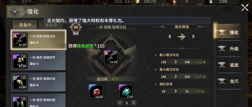Increase crystal quantity with plus button

134,103
